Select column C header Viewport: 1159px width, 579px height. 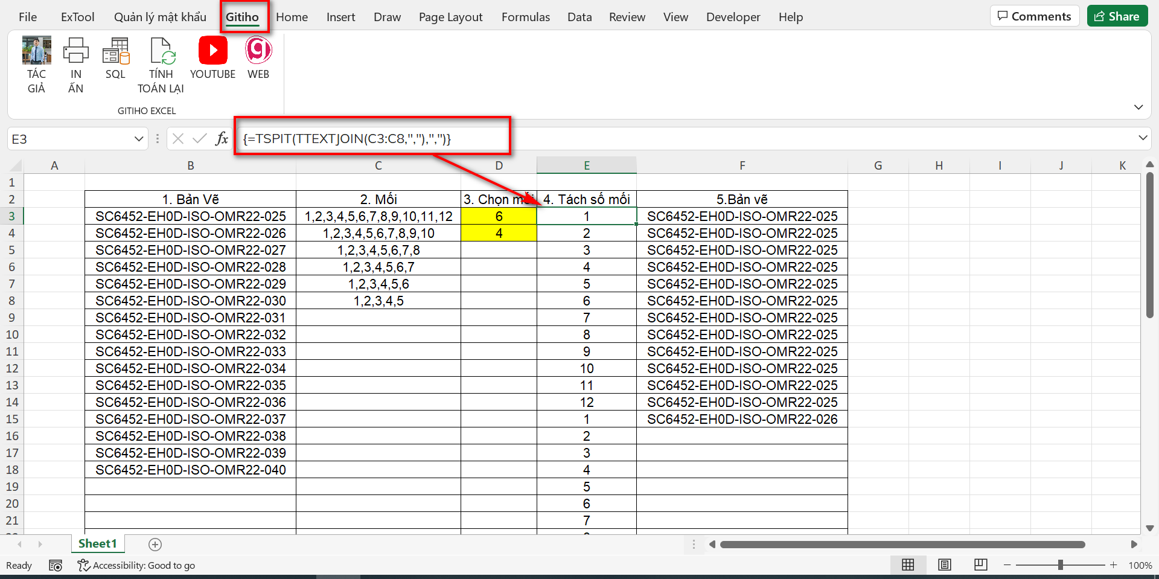[x=378, y=165]
